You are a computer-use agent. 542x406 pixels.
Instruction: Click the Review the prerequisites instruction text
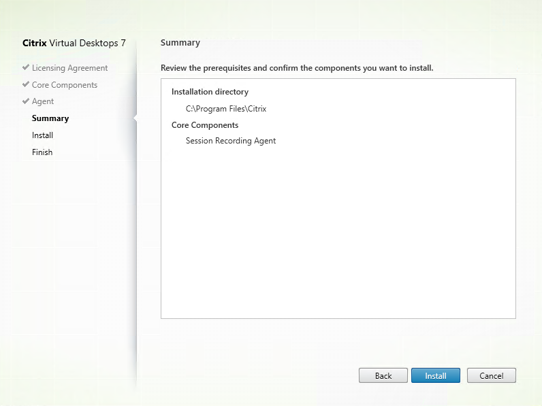pyautogui.click(x=297, y=68)
